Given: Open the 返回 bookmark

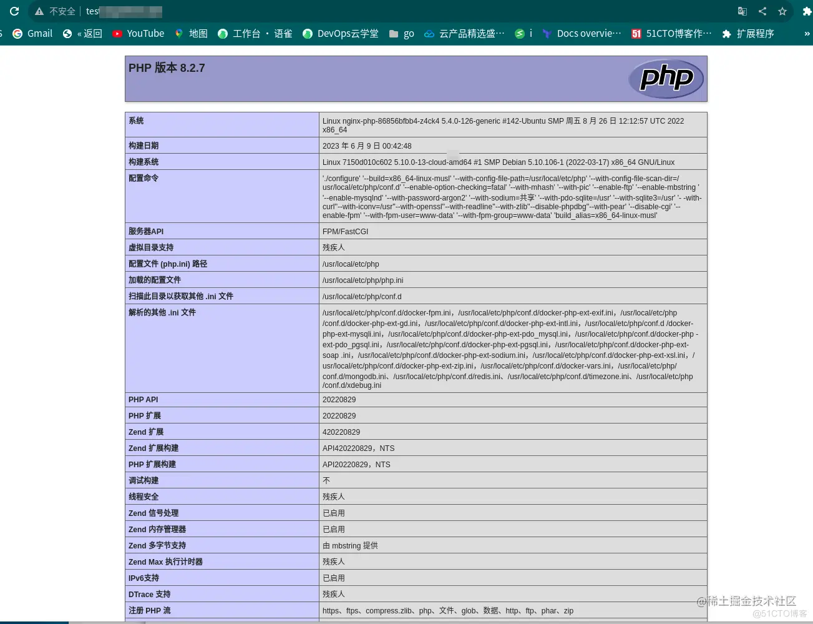Looking at the screenshot, I should (x=82, y=34).
